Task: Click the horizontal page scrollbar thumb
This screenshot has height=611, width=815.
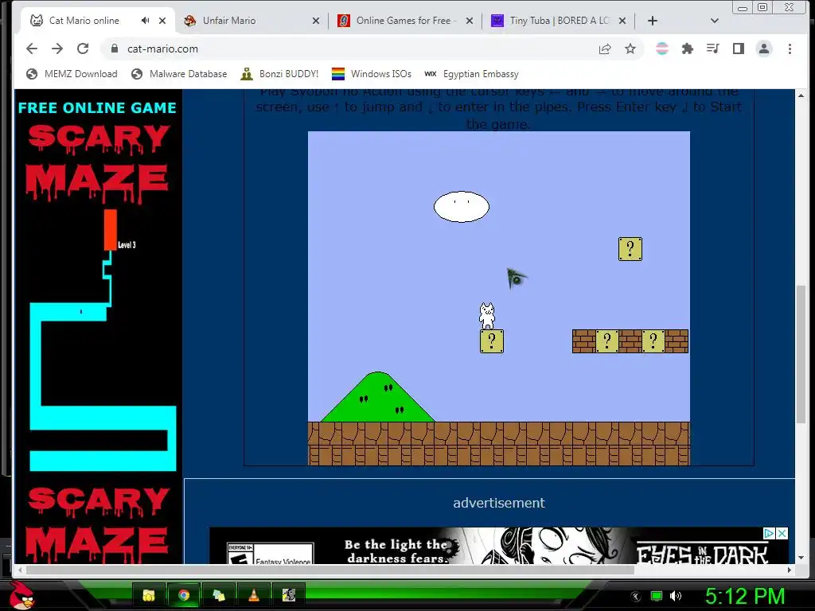Action: pyautogui.click(x=330, y=570)
